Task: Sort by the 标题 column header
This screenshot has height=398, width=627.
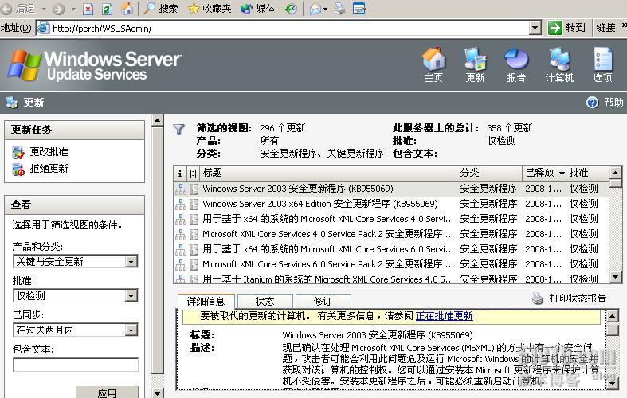Action: 328,173
